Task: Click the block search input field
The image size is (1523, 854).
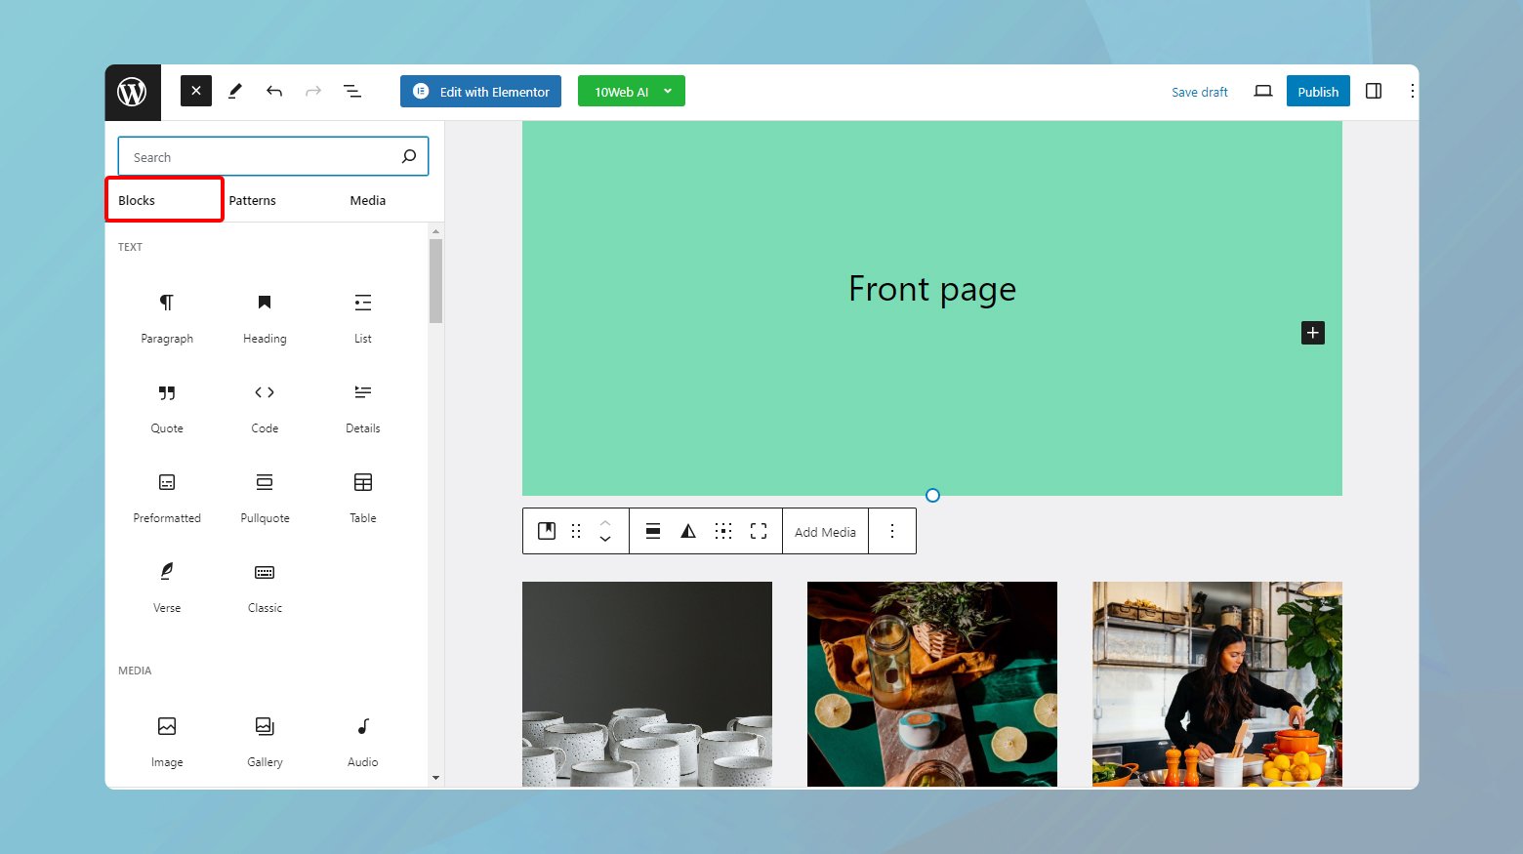Action: tap(273, 156)
